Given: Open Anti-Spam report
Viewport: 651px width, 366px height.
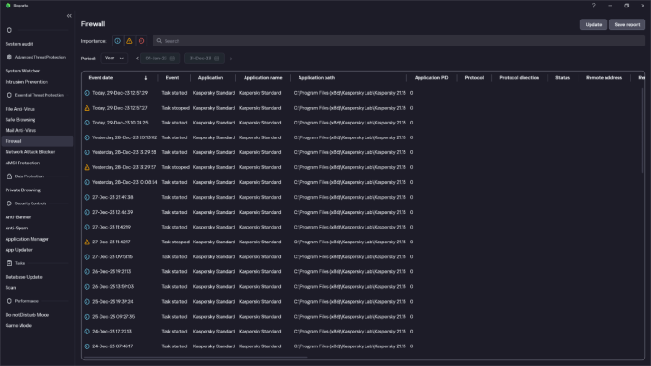Looking at the screenshot, I should click(17, 228).
